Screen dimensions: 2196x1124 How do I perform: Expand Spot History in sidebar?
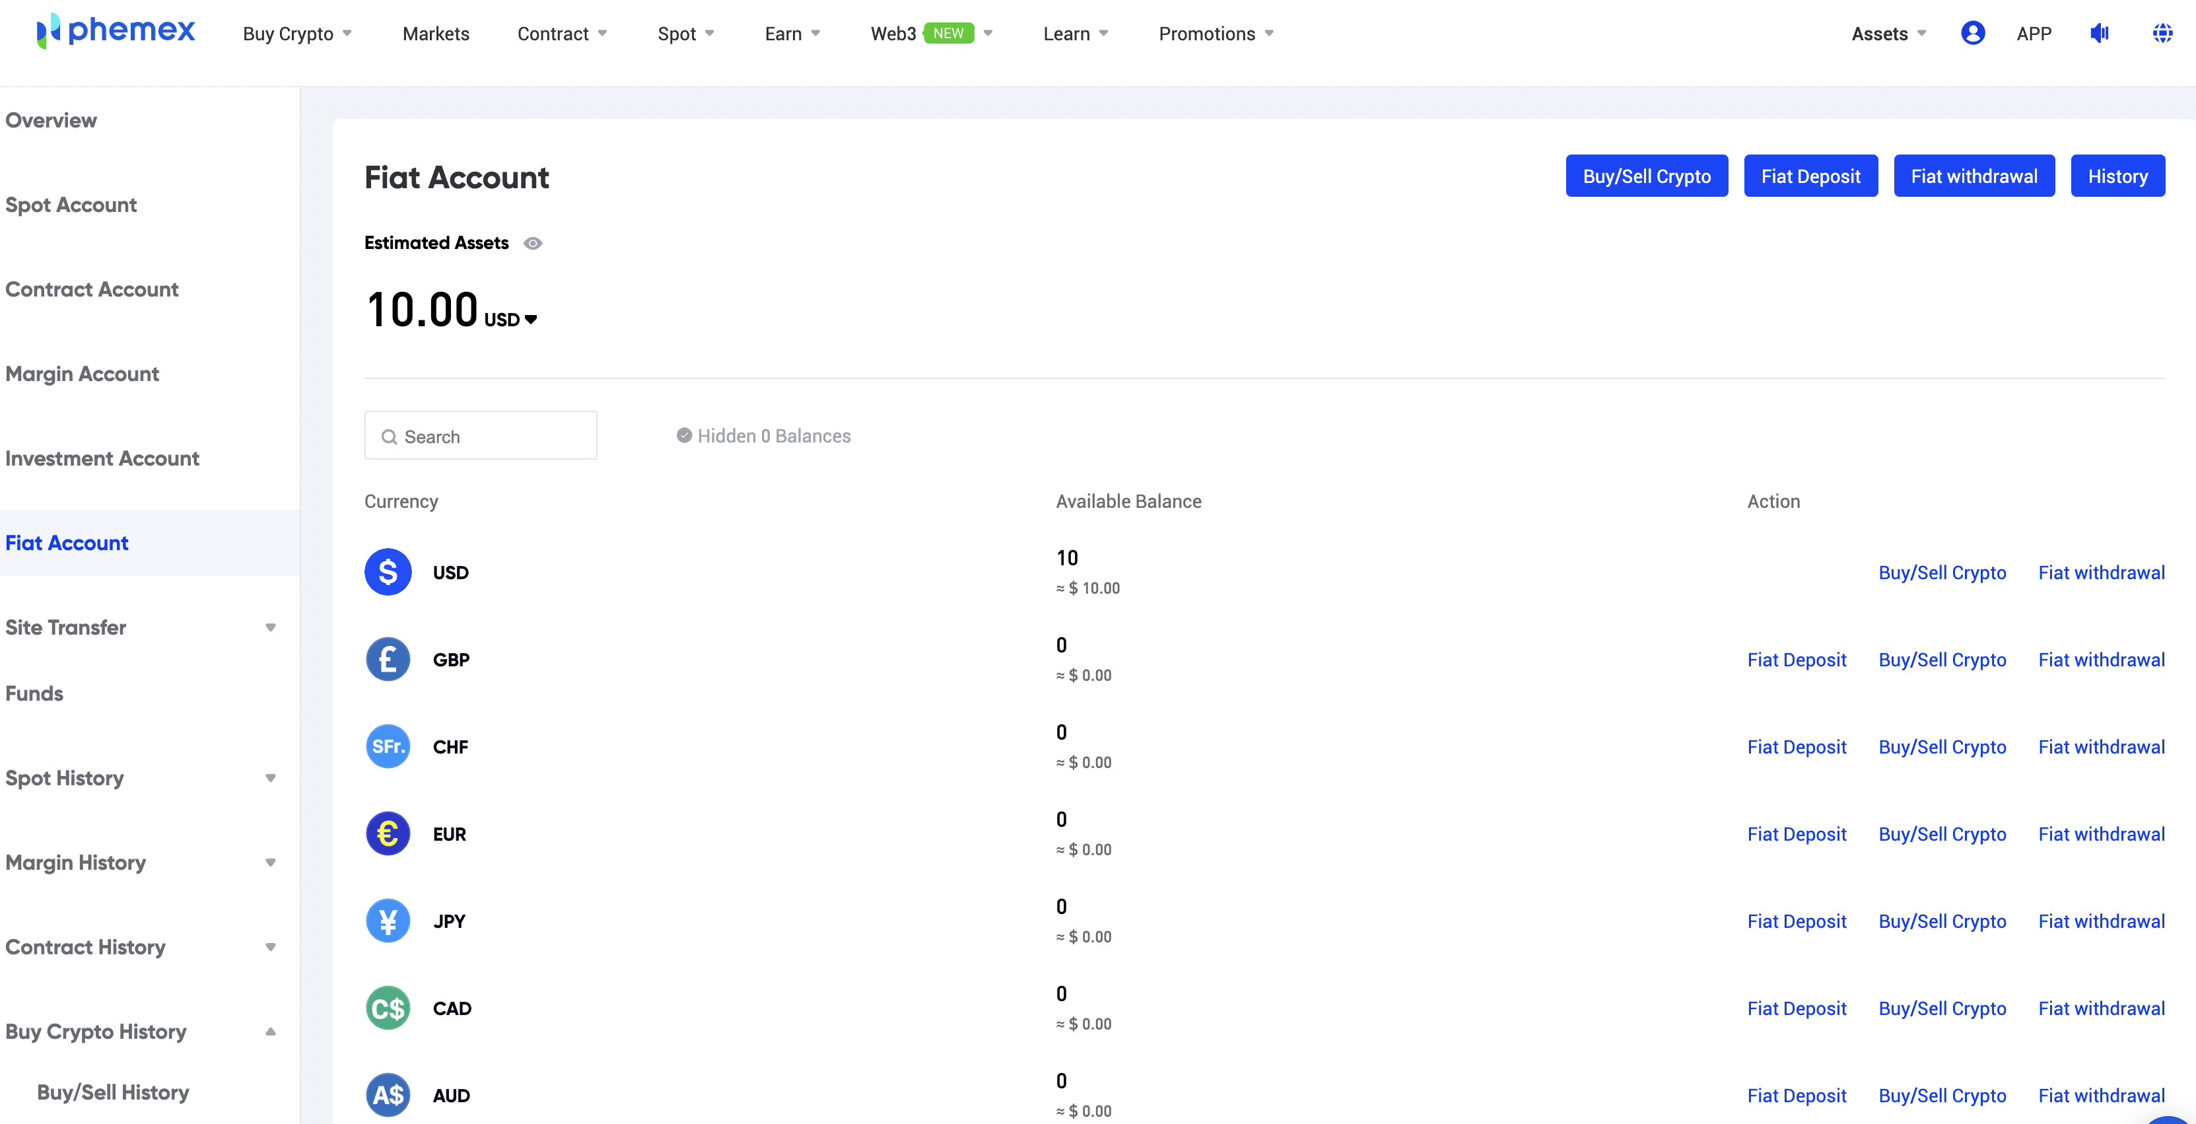(270, 778)
